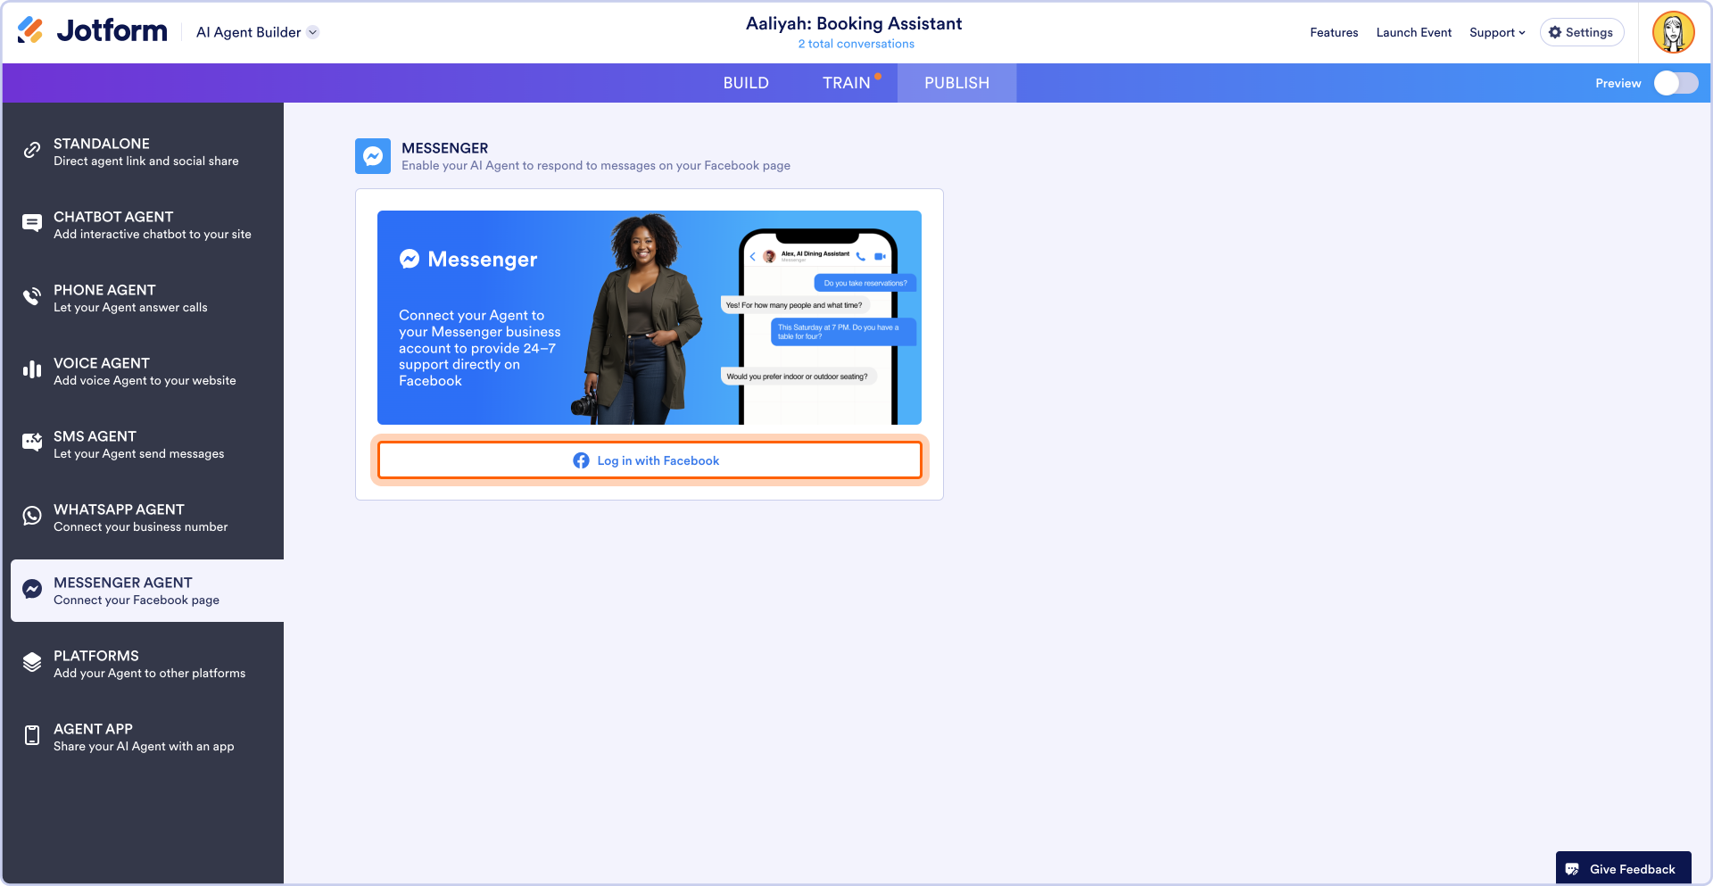The width and height of the screenshot is (1713, 886).
Task: Select the PUBLISH tab
Action: pos(956,83)
